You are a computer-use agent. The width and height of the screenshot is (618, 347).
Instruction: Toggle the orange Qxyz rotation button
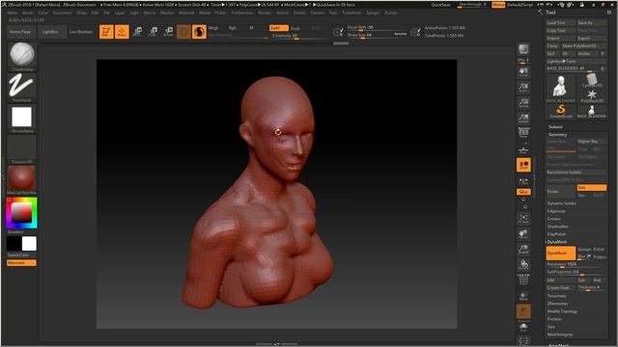[x=523, y=192]
